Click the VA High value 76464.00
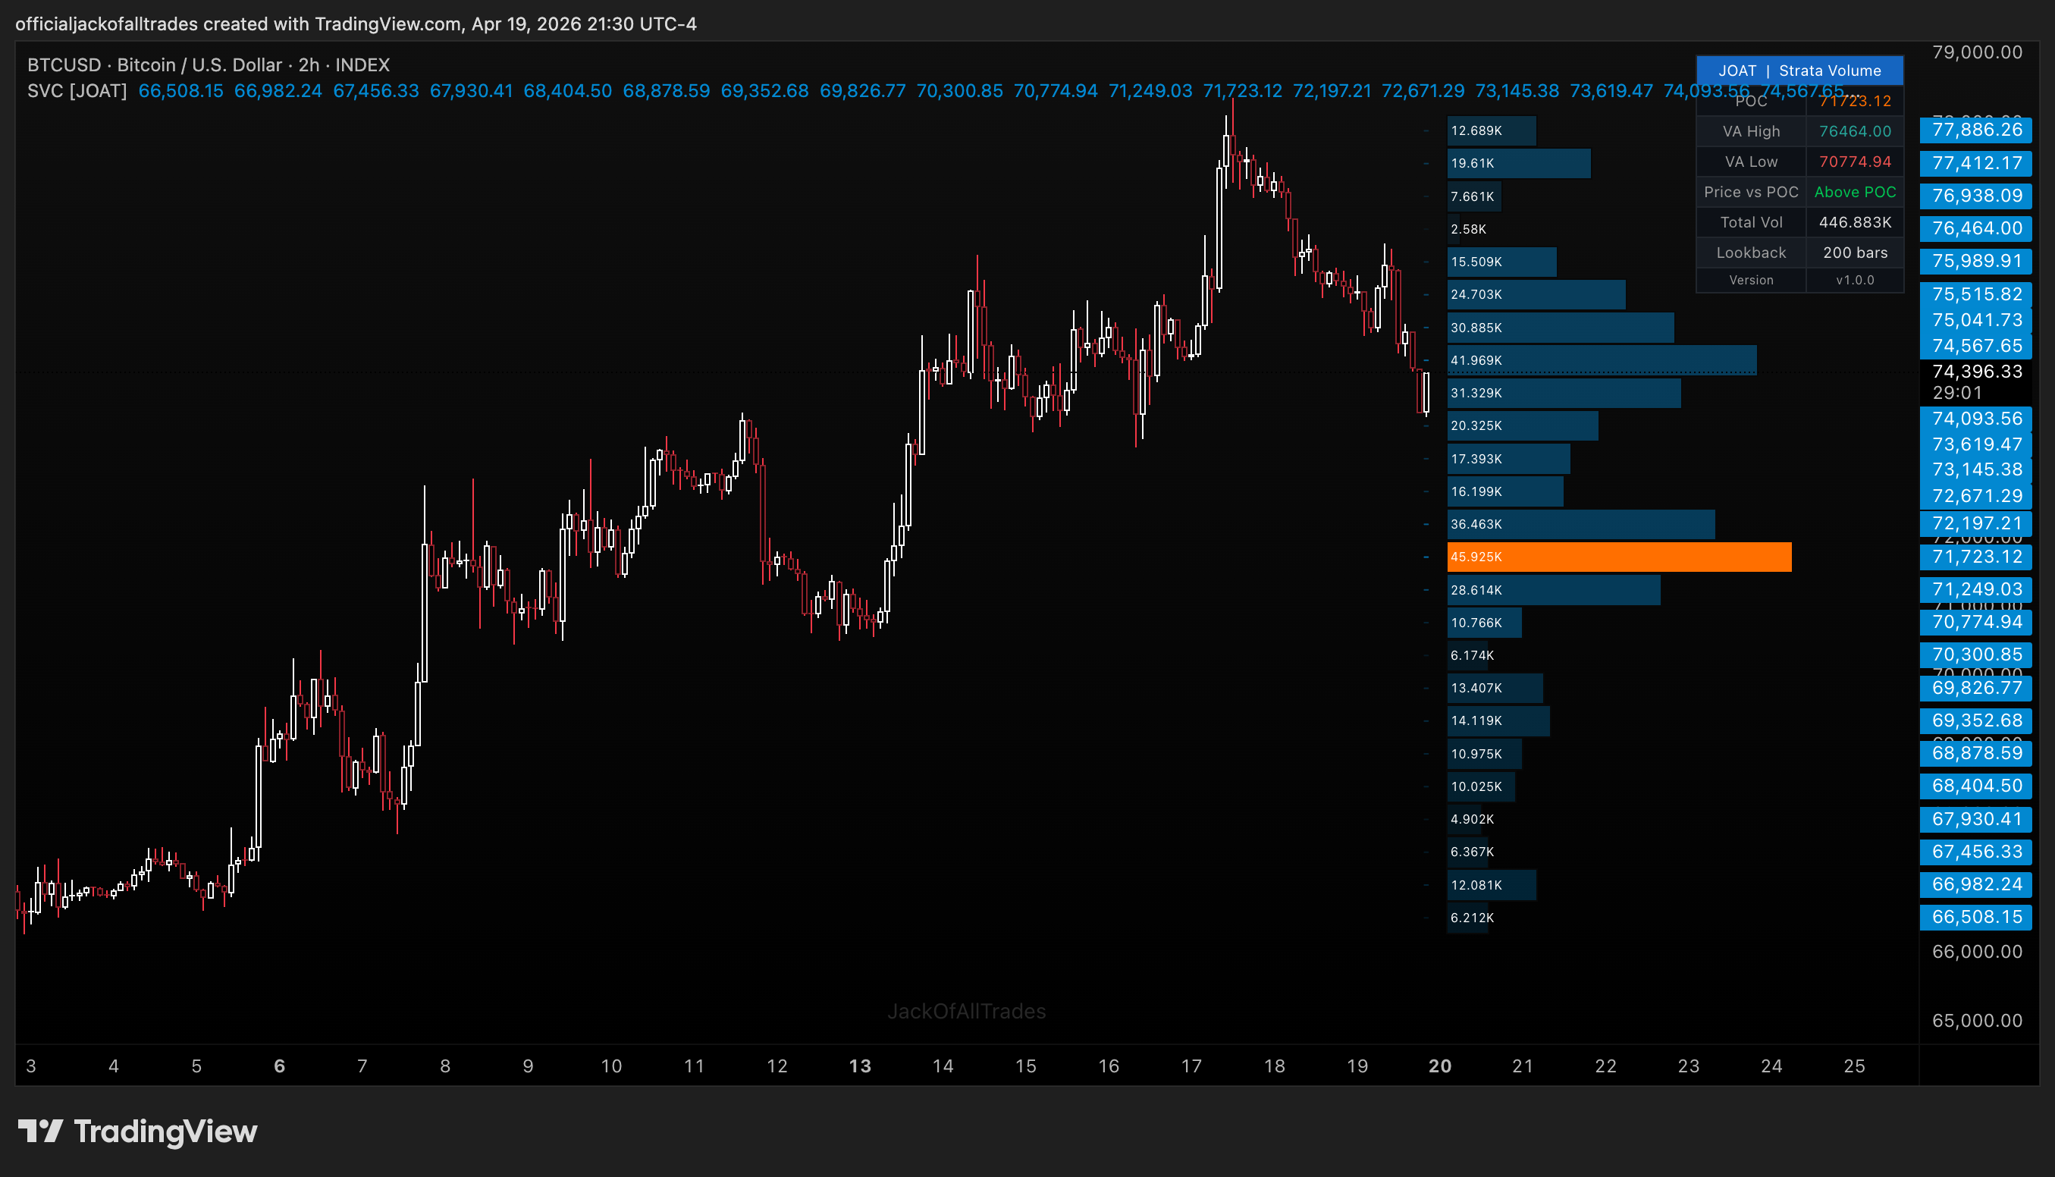Image resolution: width=2055 pixels, height=1177 pixels. pyautogui.click(x=1855, y=131)
